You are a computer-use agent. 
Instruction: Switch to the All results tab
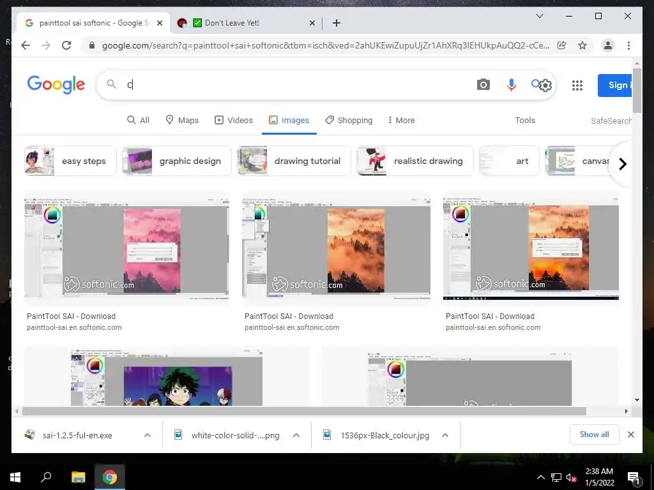click(x=138, y=121)
